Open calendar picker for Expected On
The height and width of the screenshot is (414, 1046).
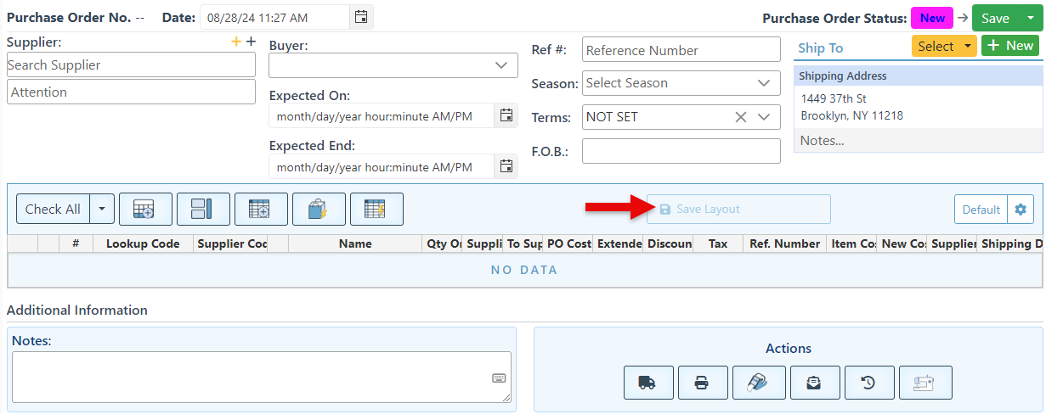506,115
